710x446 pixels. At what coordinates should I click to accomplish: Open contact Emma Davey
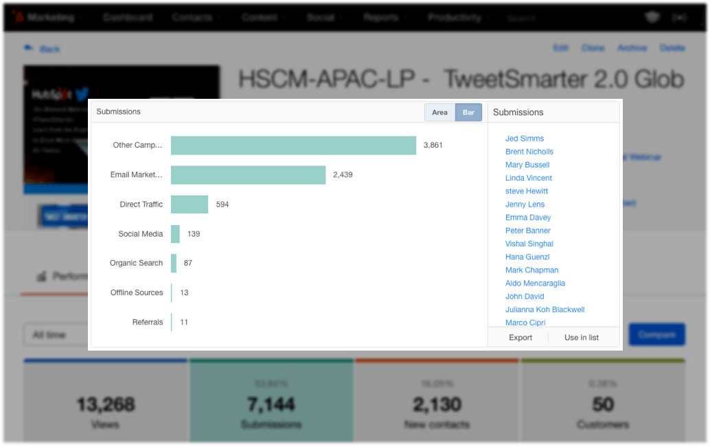point(528,217)
